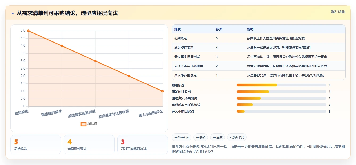Click the chart x-axis label 进入小范围试点
This screenshot has width=356, height=165.
151,113
